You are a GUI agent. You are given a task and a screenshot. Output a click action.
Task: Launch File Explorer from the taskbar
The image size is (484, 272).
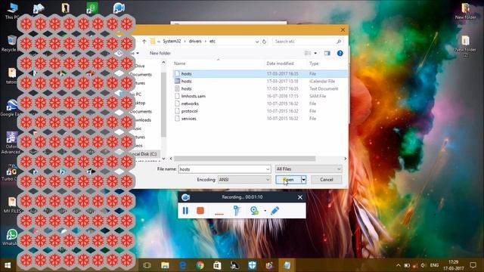pos(165,265)
